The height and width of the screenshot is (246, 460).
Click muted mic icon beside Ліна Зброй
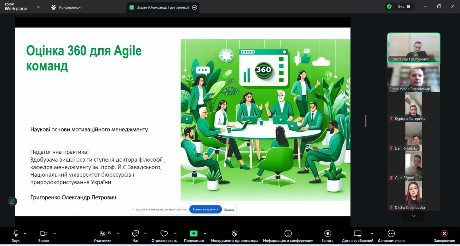click(391, 178)
